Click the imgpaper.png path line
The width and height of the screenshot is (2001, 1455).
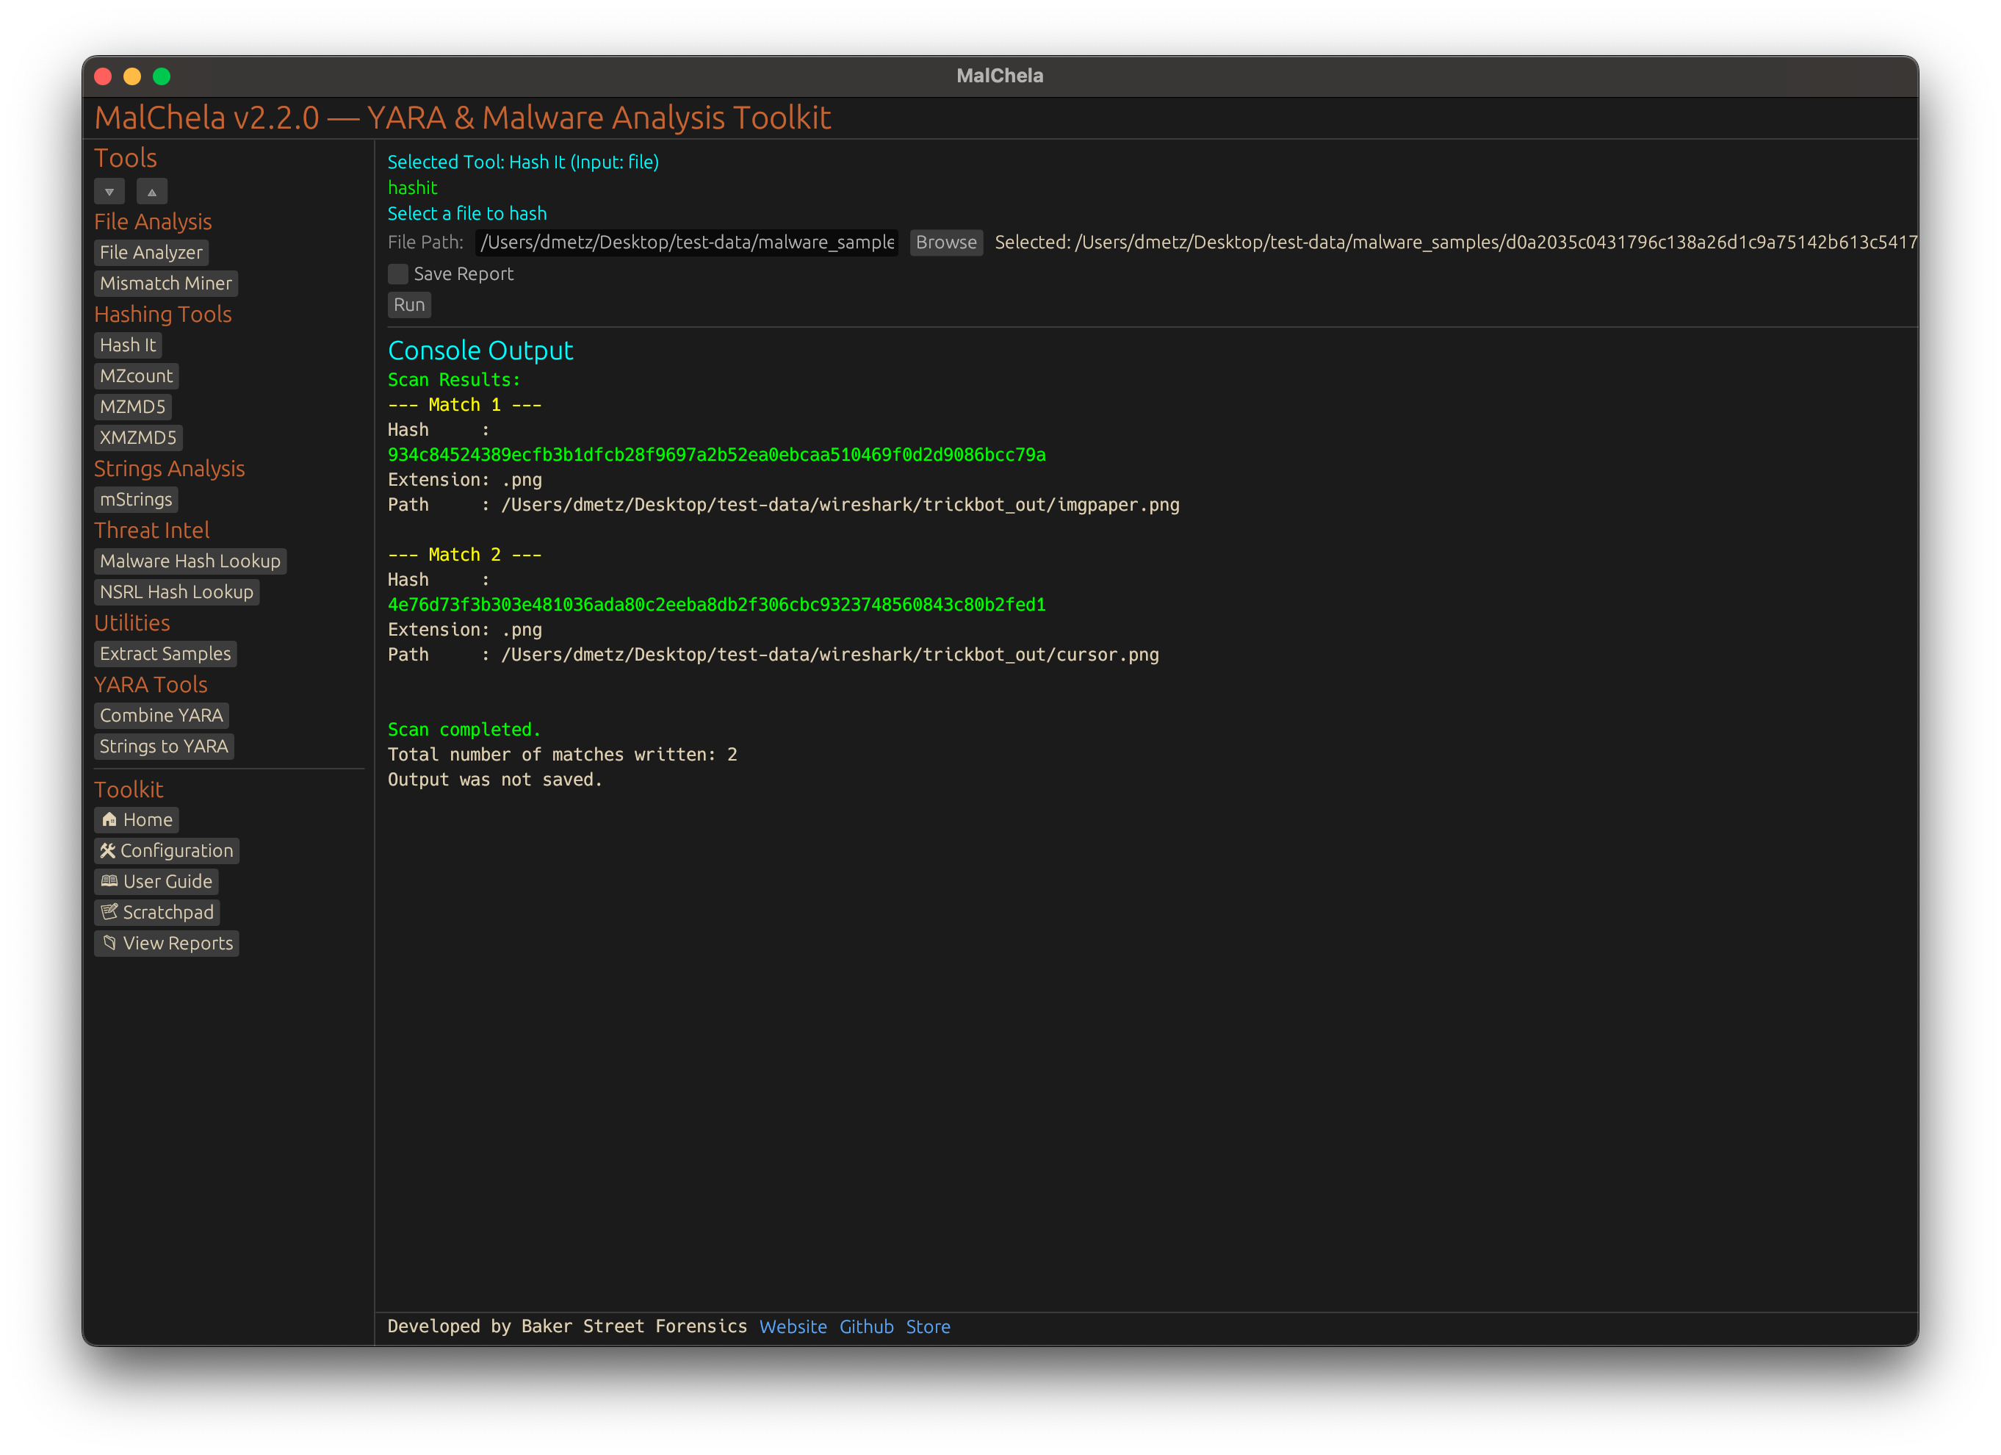tap(784, 505)
